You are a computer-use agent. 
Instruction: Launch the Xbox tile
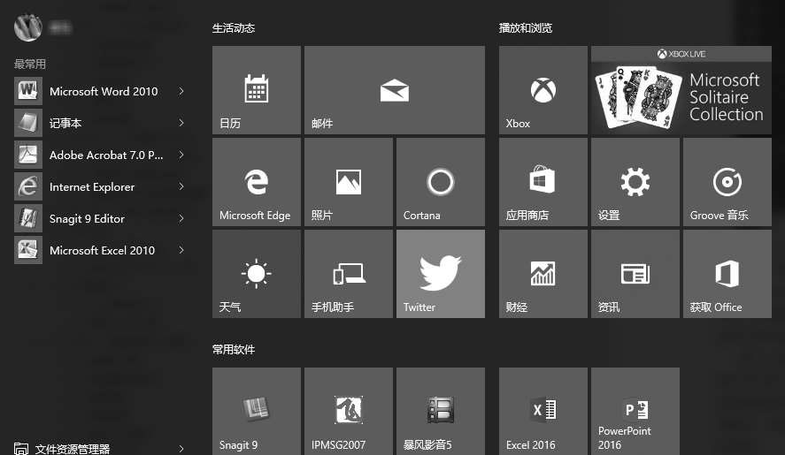543,90
